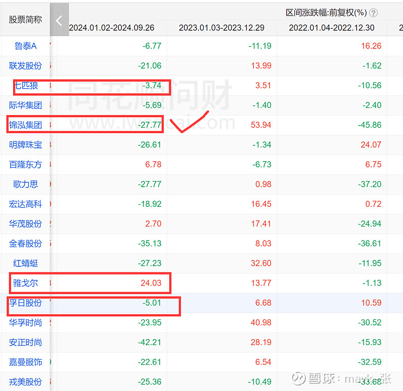
Task: Open the 华孚时尚 stock link
Action: [26, 322]
